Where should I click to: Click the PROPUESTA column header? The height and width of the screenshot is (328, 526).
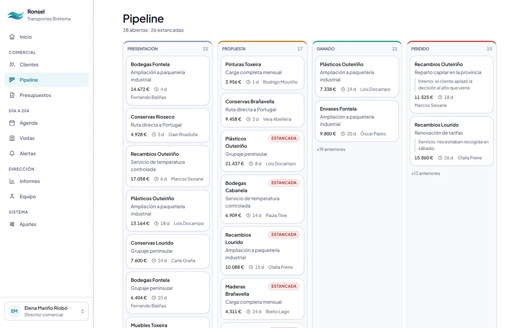234,49
